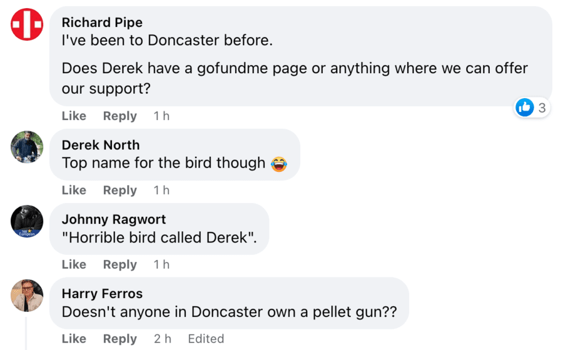Reply to Harry Ferros's comment
563x350 pixels.
(119, 339)
